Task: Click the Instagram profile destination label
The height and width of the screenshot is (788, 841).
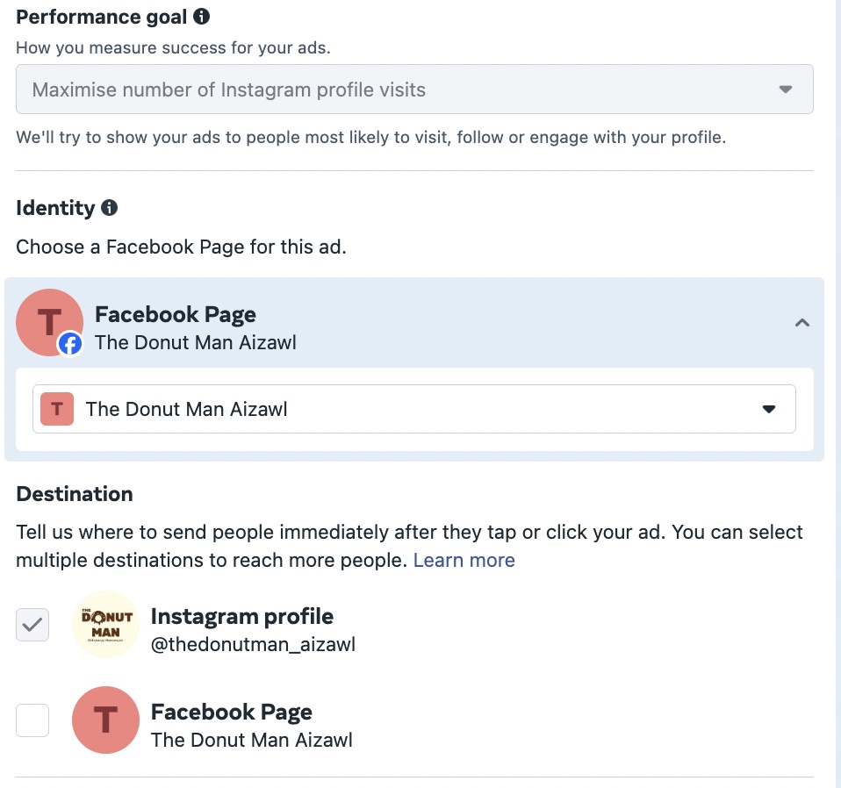Action: [242, 616]
